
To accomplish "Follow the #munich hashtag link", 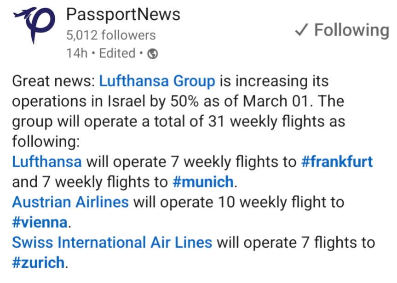I will tap(203, 181).
